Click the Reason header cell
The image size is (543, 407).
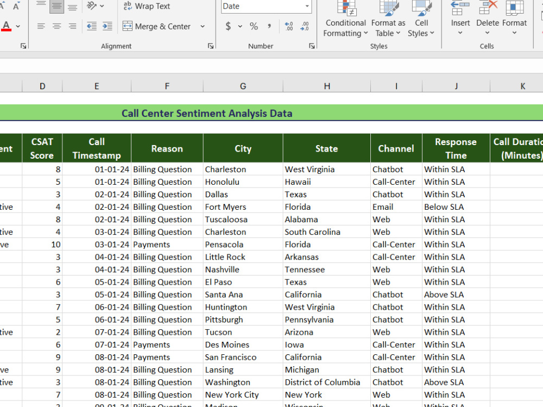(x=167, y=148)
